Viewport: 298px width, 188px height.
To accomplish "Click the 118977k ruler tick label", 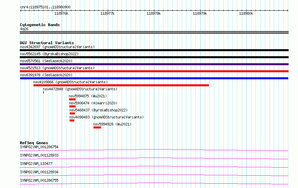I will 107,13.
